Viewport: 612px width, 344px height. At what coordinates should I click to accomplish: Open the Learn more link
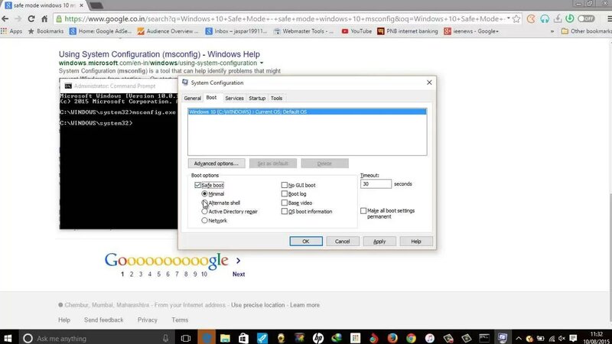(304, 305)
